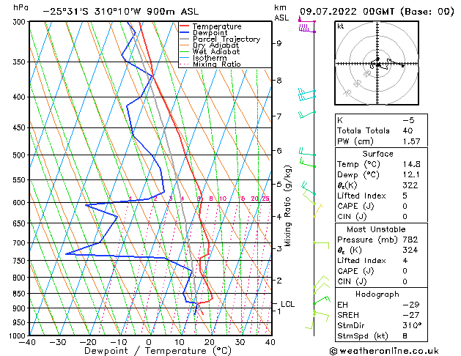Click the Most Unstable theta-e value "324"
Viewport: 461px width, 356px height.
[410, 250]
